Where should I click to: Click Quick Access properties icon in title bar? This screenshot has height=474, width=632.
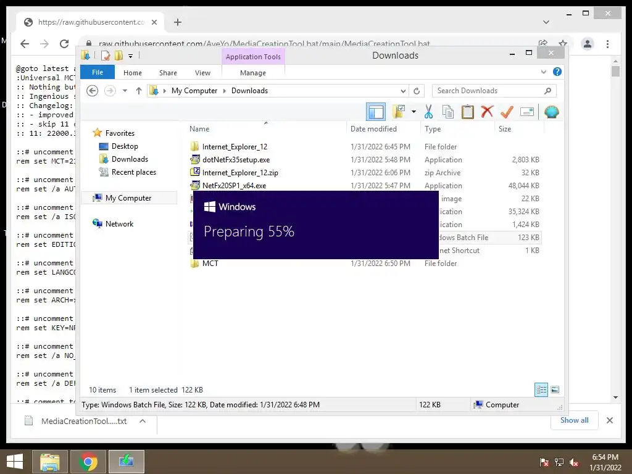(106, 56)
